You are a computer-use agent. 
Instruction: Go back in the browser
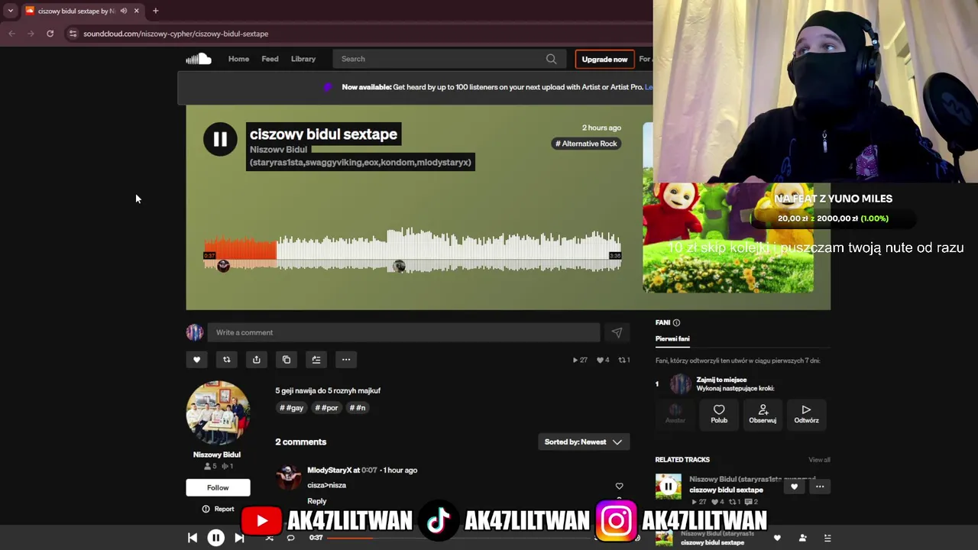[11, 34]
